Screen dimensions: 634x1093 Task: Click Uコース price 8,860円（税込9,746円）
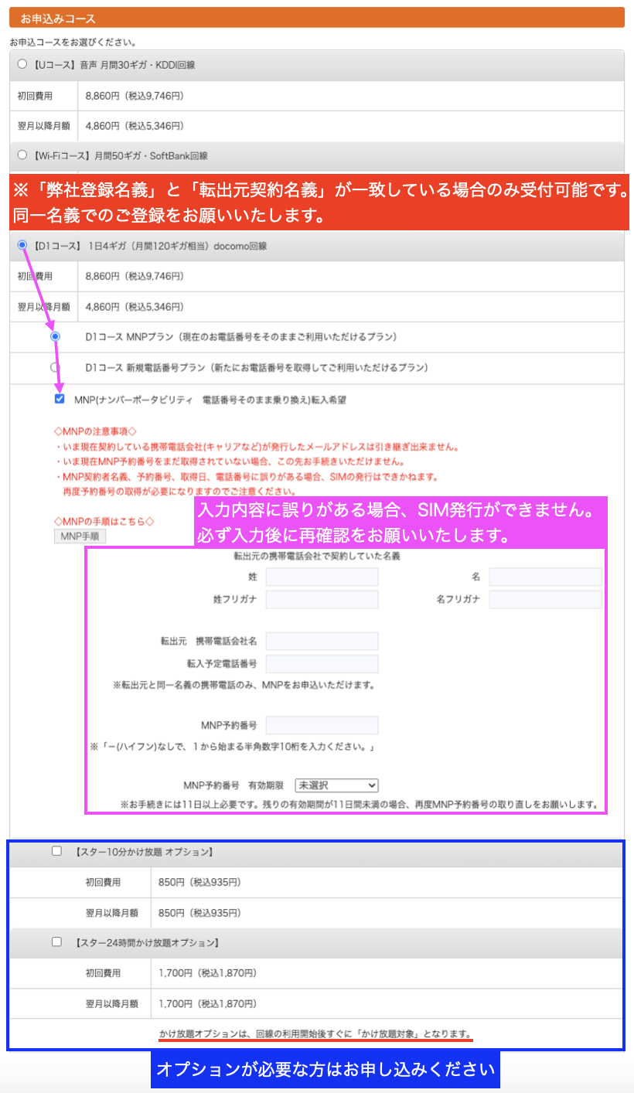pos(135,96)
